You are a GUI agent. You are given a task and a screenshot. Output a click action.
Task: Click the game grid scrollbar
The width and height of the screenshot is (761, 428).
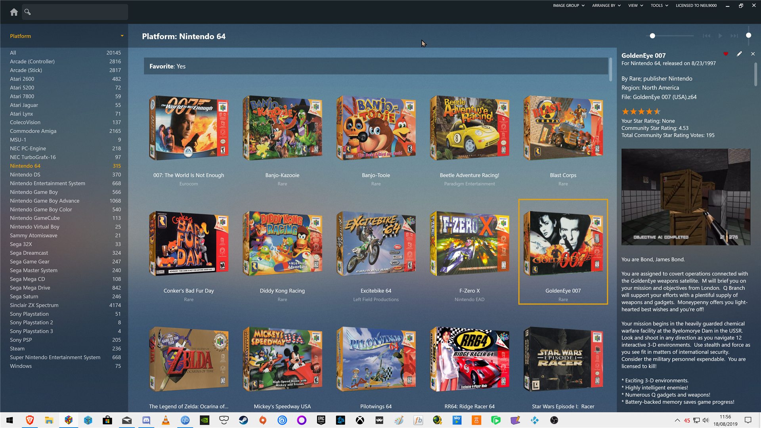pyautogui.click(x=610, y=69)
